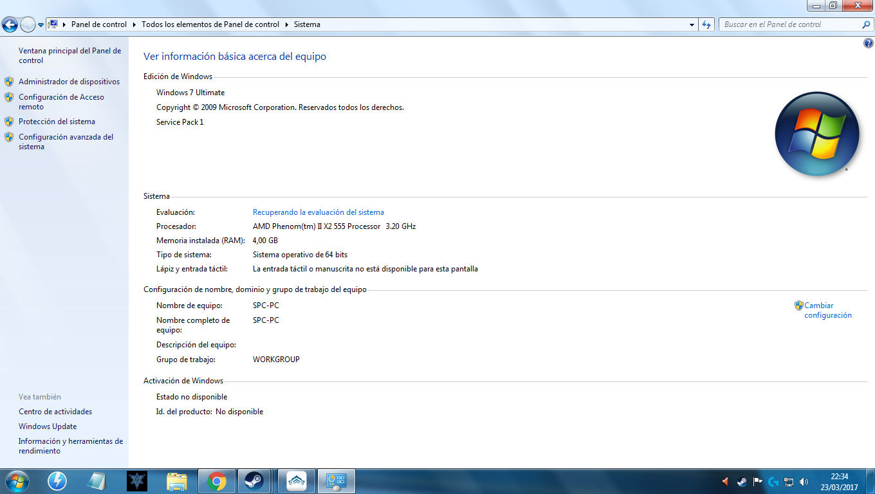Click shield icon beside Configuración de Acceso remoto
The width and height of the screenshot is (875, 494).
[9, 97]
